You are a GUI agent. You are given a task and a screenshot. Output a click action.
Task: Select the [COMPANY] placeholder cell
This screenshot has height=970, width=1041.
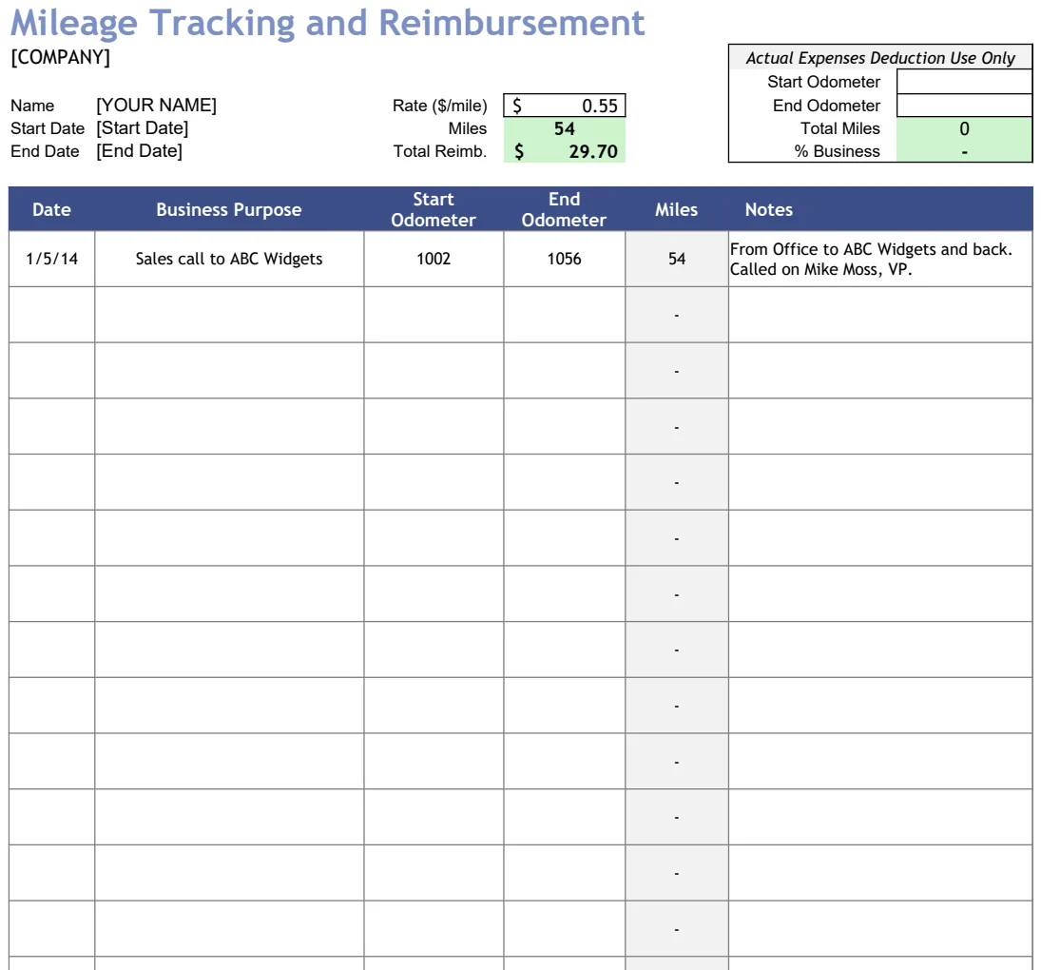coord(61,57)
